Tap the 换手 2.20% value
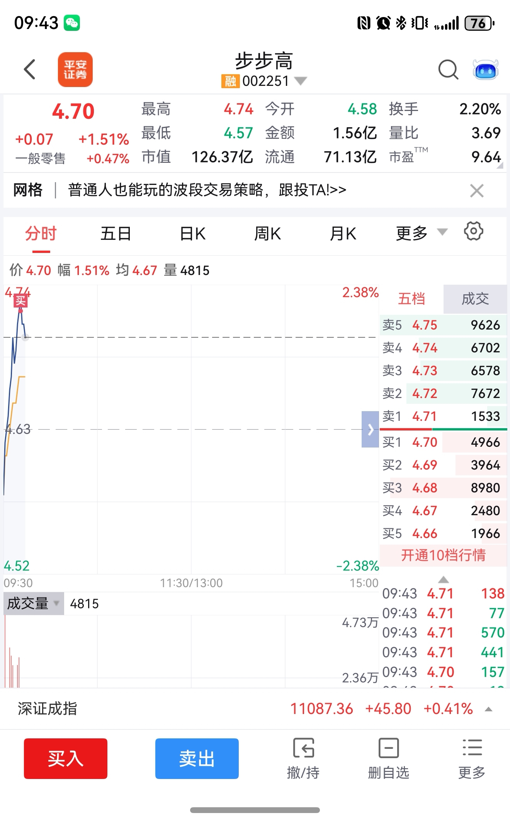The height and width of the screenshot is (820, 510). pyautogui.click(x=480, y=109)
